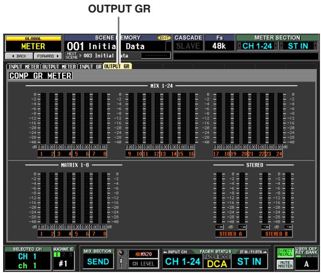The image size is (321, 273).
Task: Click the left arrow beside CH 1-24 in METER SECTION
Action: (x=239, y=46)
